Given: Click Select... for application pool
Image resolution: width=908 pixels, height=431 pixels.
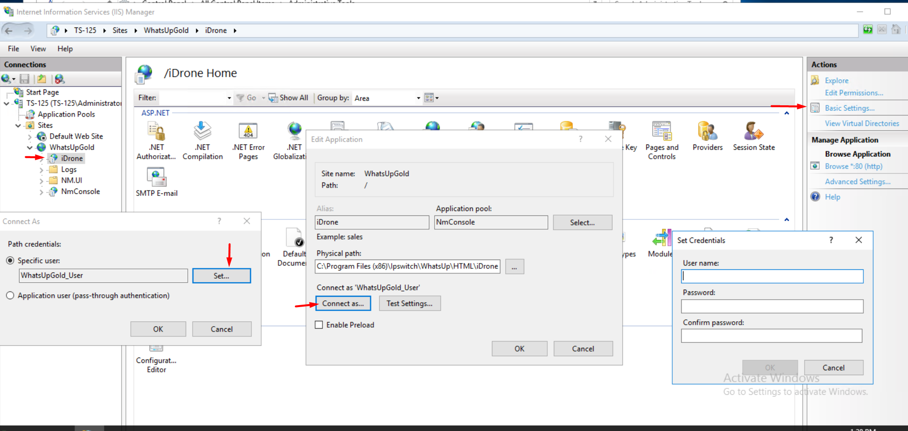Looking at the screenshot, I should click(583, 222).
